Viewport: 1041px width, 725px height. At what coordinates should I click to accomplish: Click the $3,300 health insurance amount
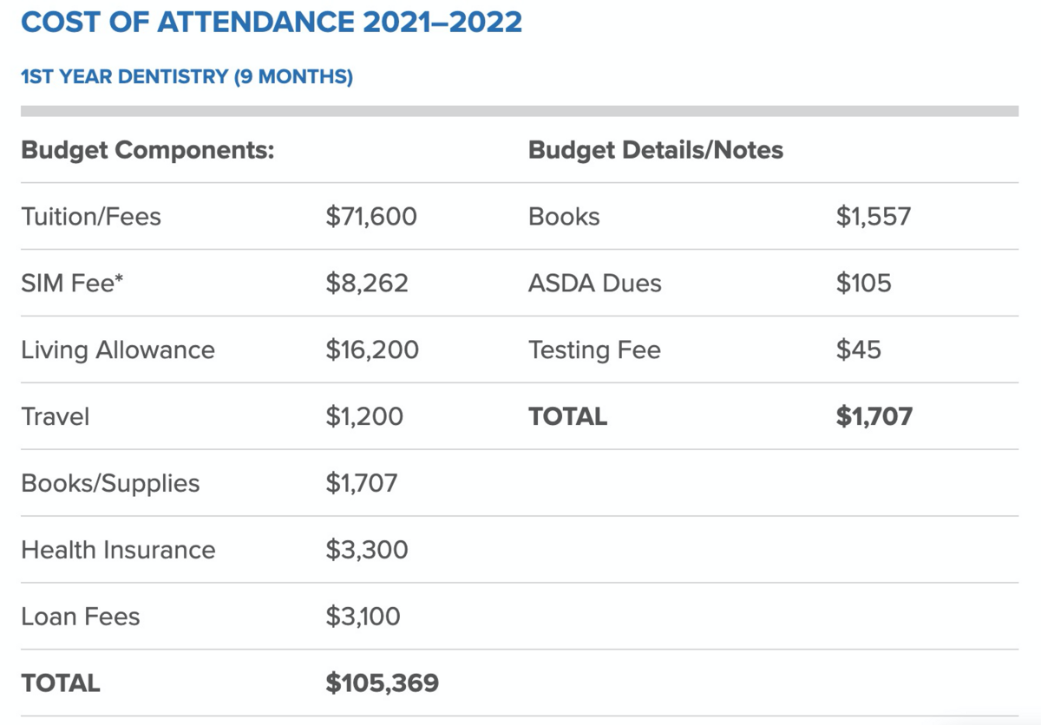pos(367,550)
